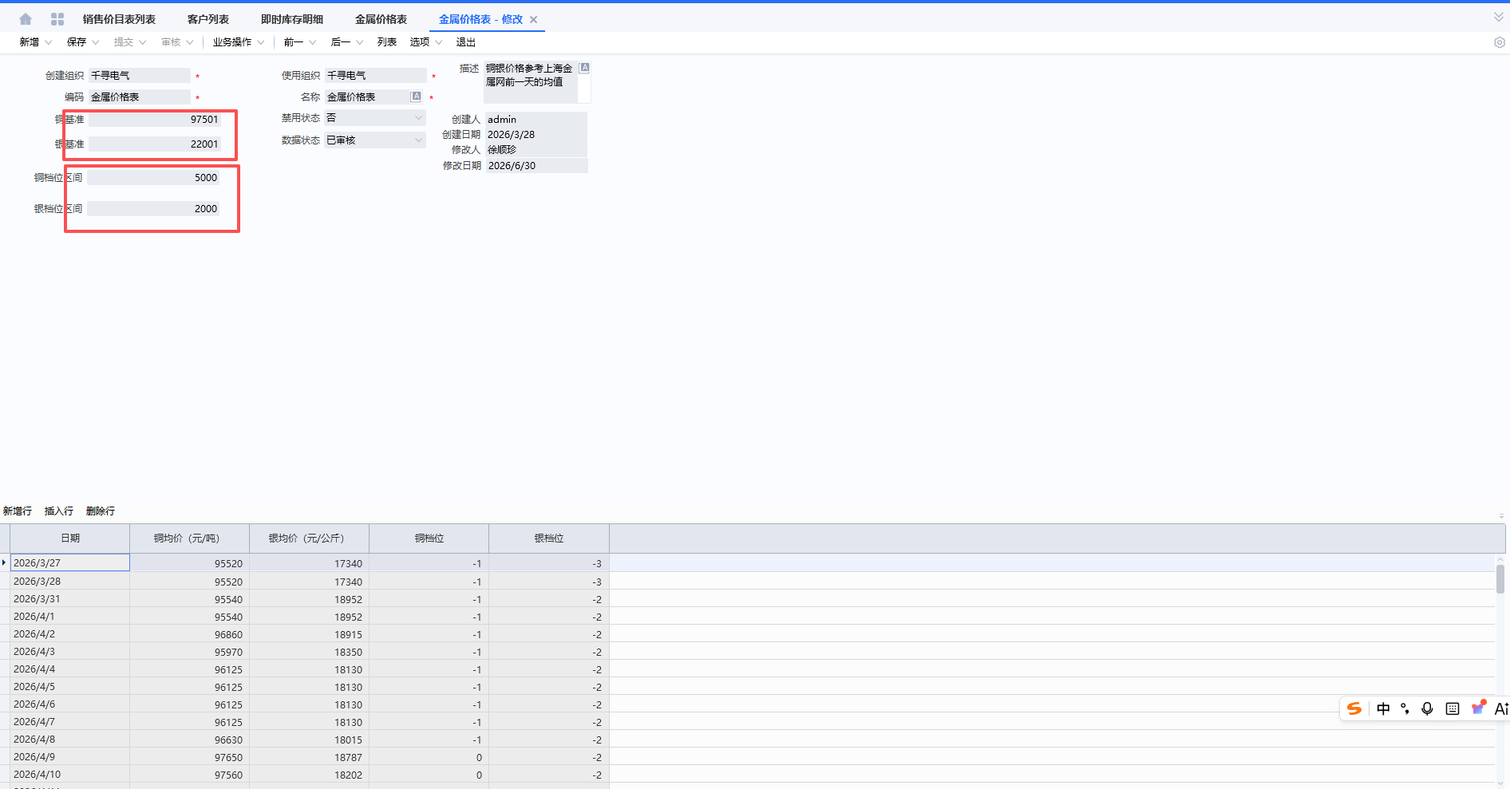
Task: Switch to 金属价格表 tab
Action: 381,19
